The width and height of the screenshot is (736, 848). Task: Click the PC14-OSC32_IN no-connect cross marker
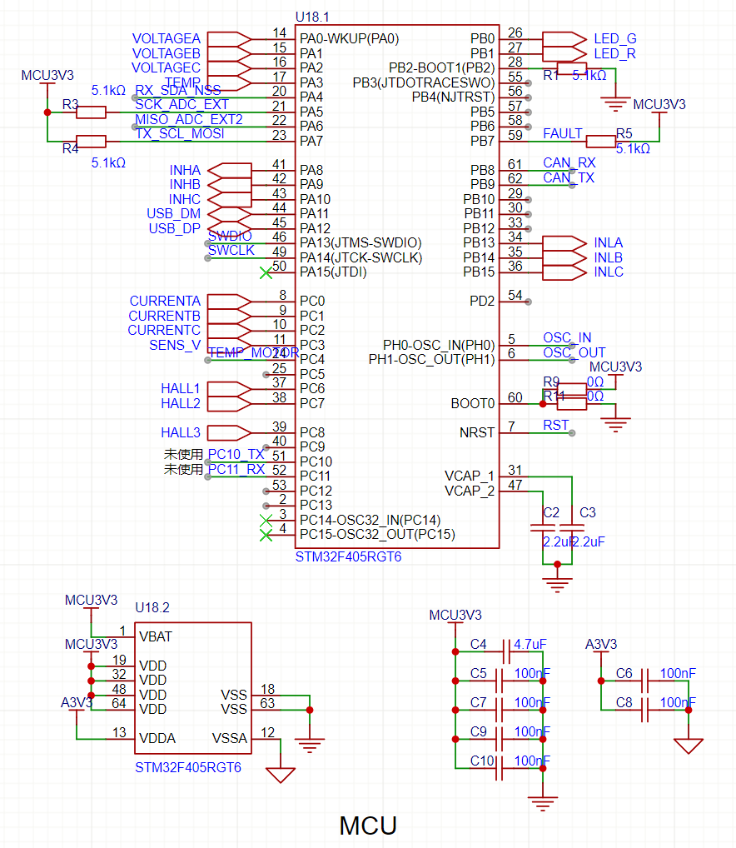pos(266,521)
